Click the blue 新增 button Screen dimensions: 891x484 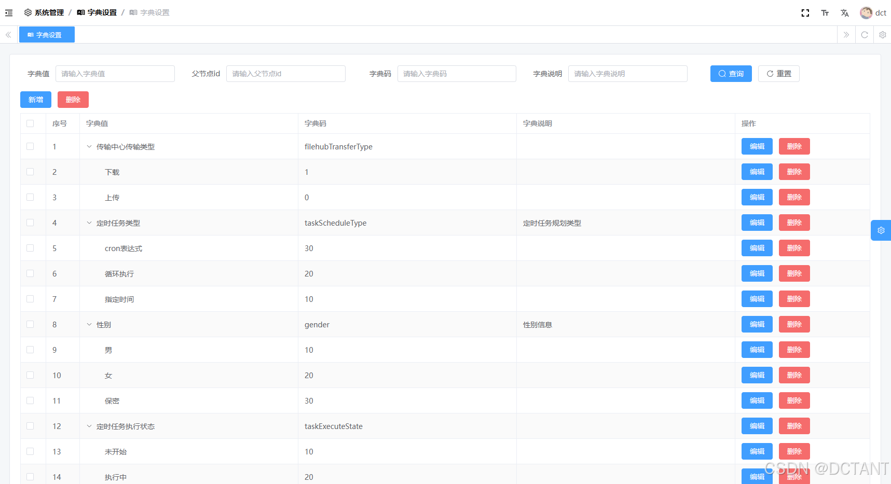pyautogui.click(x=36, y=100)
